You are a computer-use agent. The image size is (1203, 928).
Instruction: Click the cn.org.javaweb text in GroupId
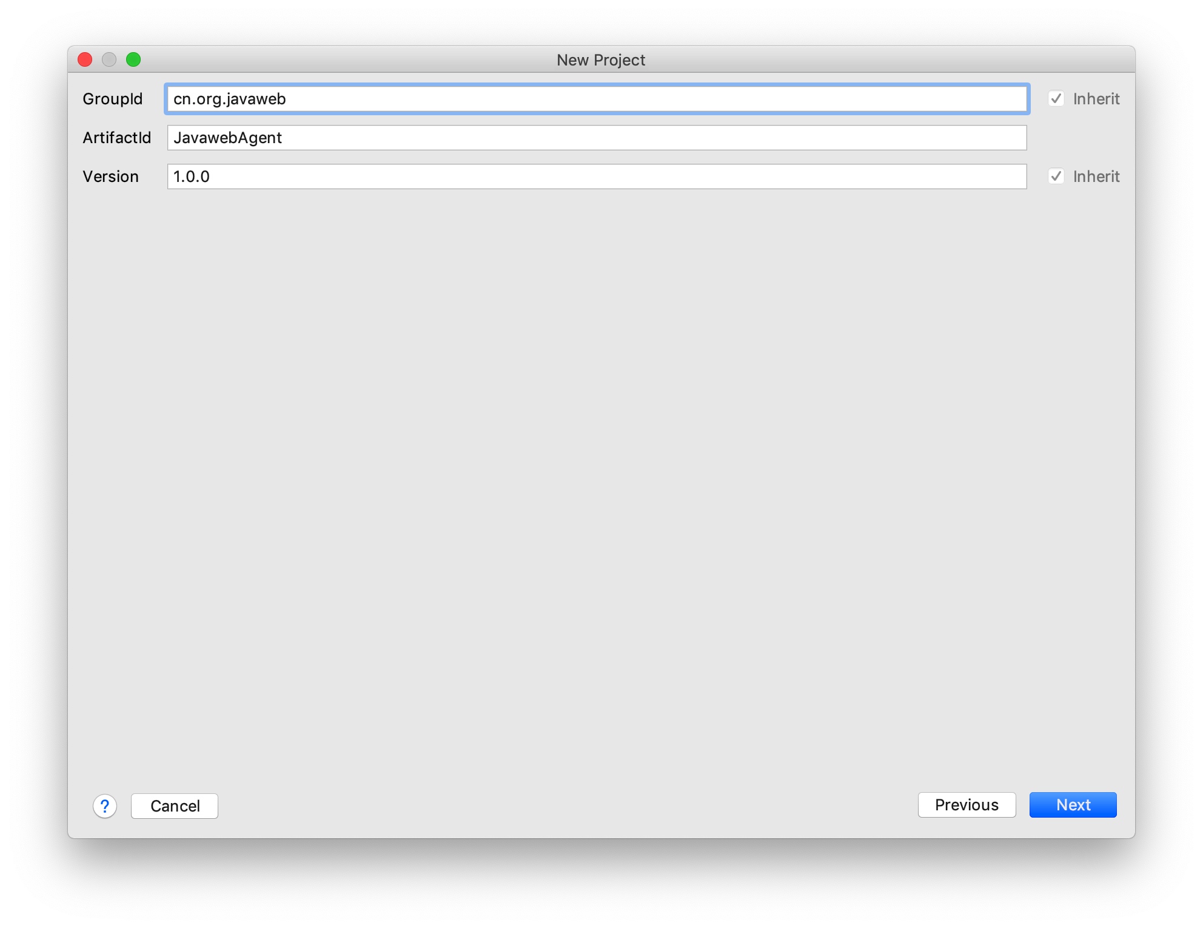pyautogui.click(x=229, y=99)
